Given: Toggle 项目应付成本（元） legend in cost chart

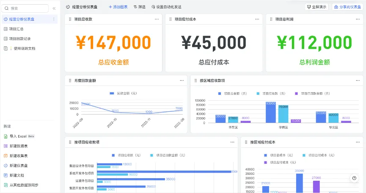Looking at the screenshot, I should pyautogui.click(x=280, y=163).
